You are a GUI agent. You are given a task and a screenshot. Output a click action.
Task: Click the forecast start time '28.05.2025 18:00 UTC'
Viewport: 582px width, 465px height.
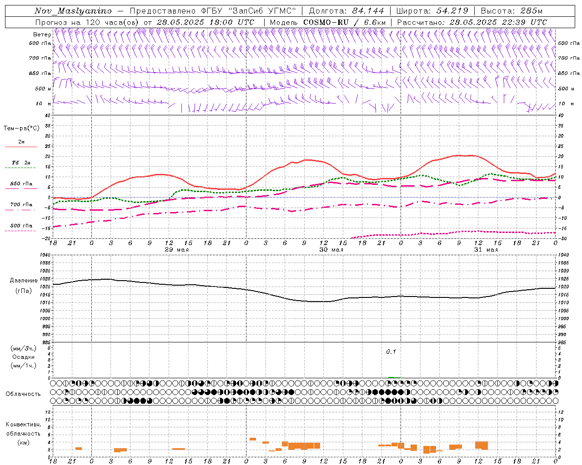(x=206, y=22)
